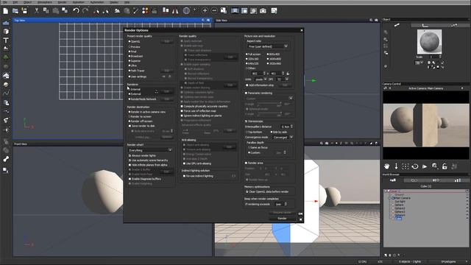Switch to third World Browser tab
Viewport: 471px width, 265px height.
point(435,180)
